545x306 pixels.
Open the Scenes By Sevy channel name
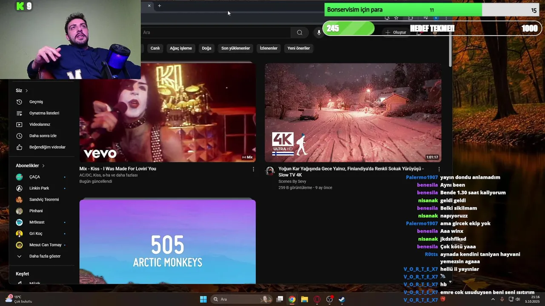point(292,181)
